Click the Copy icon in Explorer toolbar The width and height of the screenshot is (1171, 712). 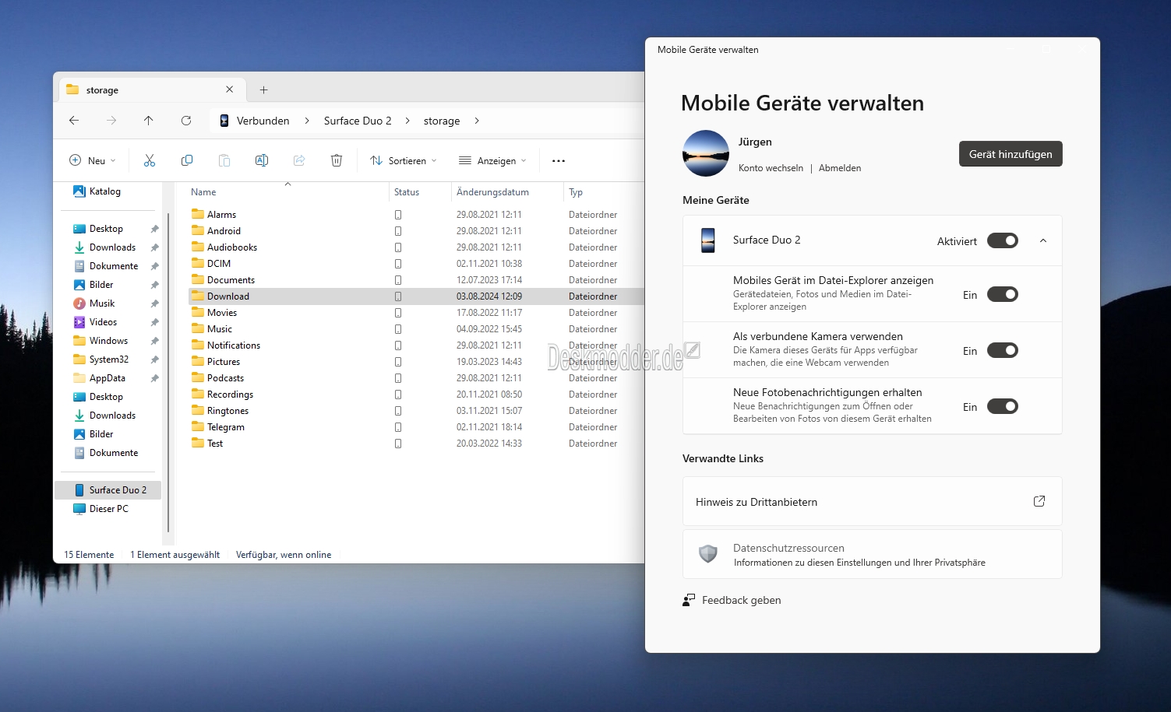click(187, 160)
